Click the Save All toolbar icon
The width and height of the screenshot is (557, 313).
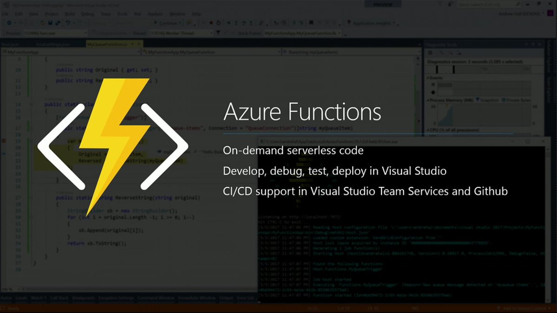57,23
